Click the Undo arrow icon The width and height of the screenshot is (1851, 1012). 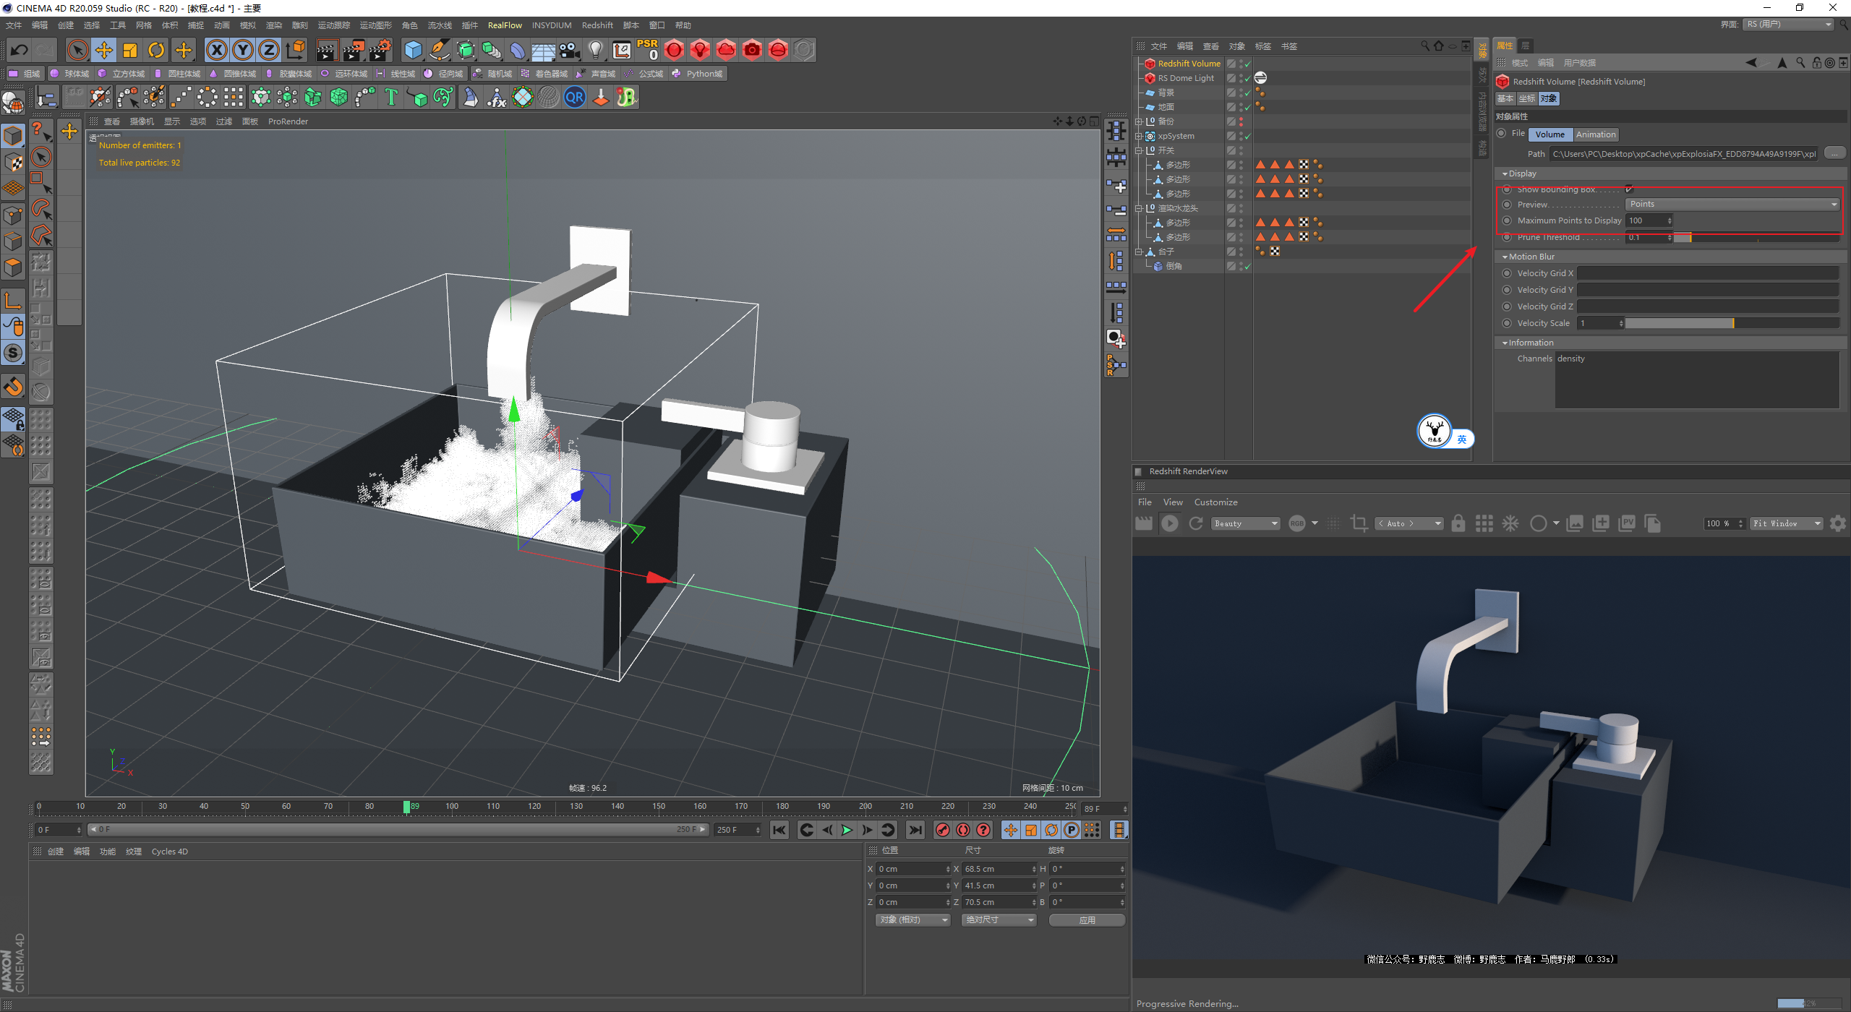click(20, 50)
